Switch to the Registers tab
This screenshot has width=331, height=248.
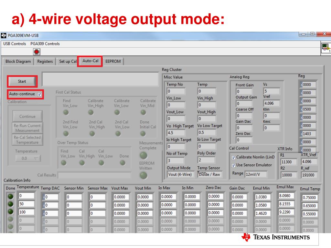(45, 61)
